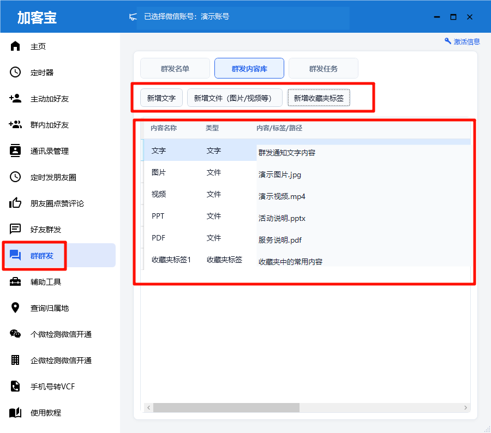Click the 收藏夹标签1 name cell
The height and width of the screenshot is (433, 491).
click(x=171, y=260)
